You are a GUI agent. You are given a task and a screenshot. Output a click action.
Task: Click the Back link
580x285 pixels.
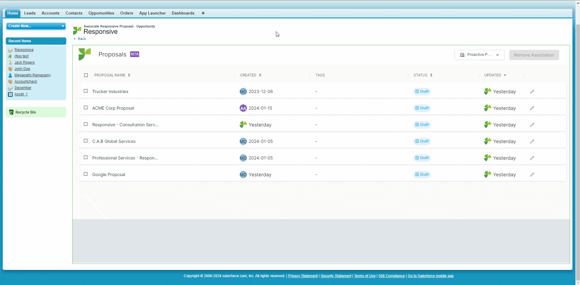82,39
